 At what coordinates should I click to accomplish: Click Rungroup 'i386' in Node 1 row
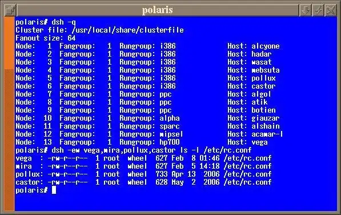click(168, 46)
